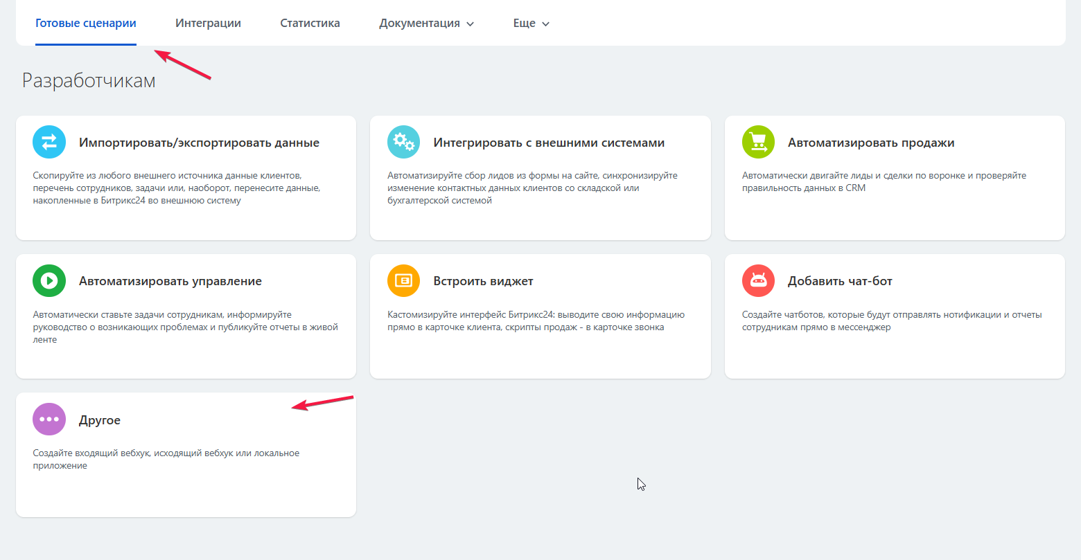Expand the Еще dropdown menu
Image resolution: width=1081 pixels, height=560 pixels.
pyautogui.click(x=524, y=24)
